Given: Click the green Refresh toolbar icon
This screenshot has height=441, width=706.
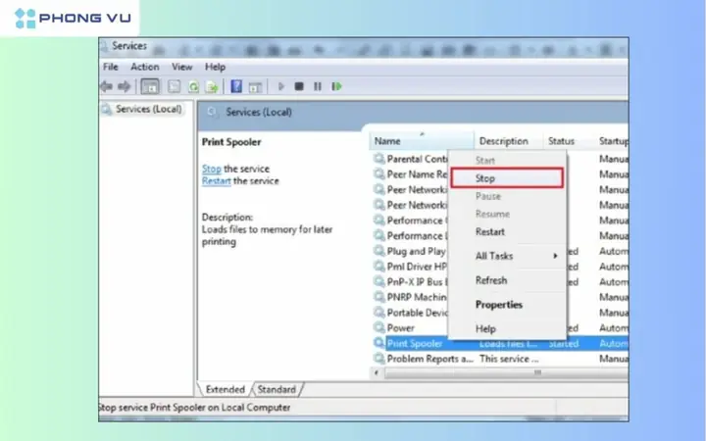Looking at the screenshot, I should point(193,86).
